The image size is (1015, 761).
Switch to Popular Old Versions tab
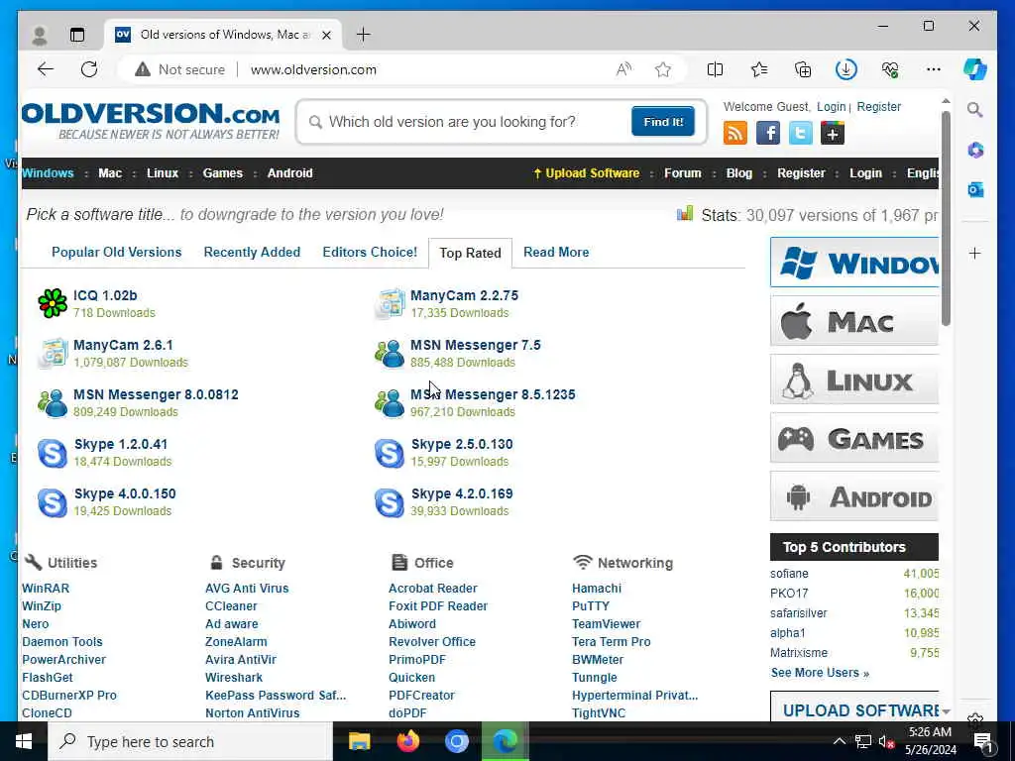click(x=117, y=253)
